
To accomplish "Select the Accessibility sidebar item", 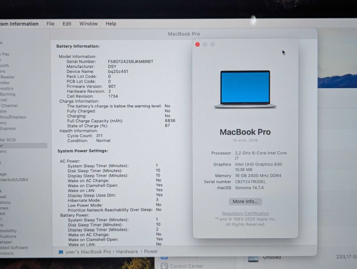I will (8, 231).
